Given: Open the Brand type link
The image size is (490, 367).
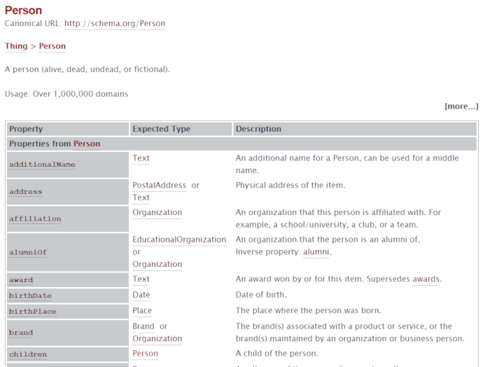Looking at the screenshot, I should [143, 326].
